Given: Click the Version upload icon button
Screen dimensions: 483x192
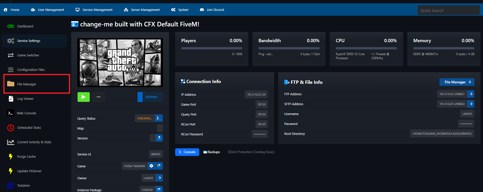Looking at the screenshot, I should [159, 138].
